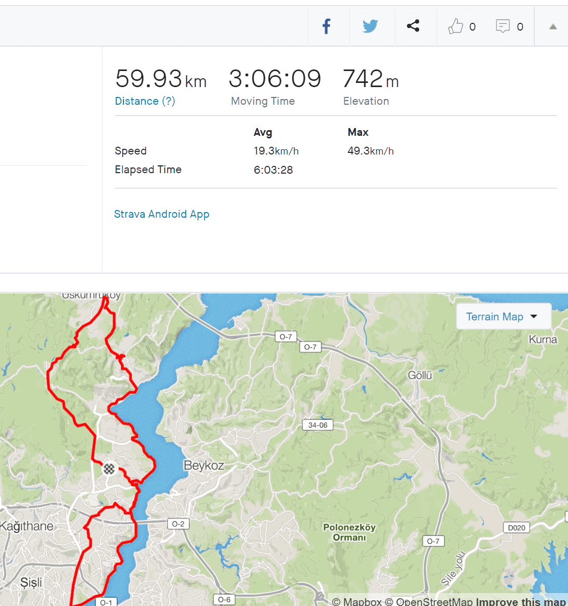
Task: Click the D020 road shield
Action: point(516,528)
